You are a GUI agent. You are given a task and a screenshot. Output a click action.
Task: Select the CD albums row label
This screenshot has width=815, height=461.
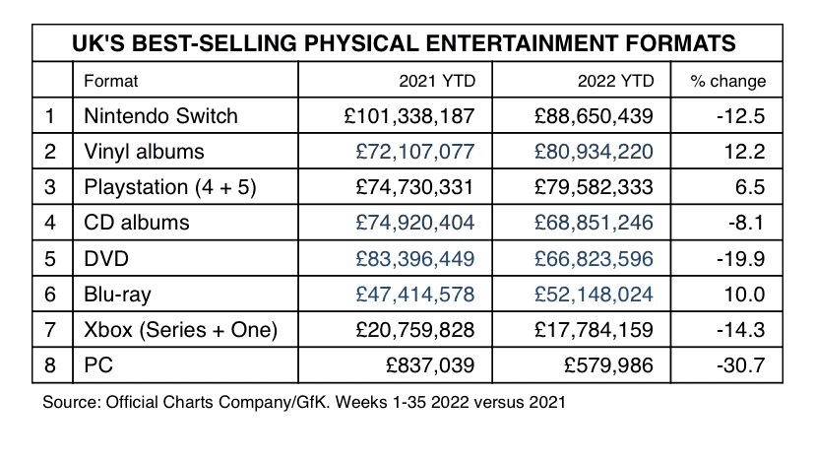137,223
